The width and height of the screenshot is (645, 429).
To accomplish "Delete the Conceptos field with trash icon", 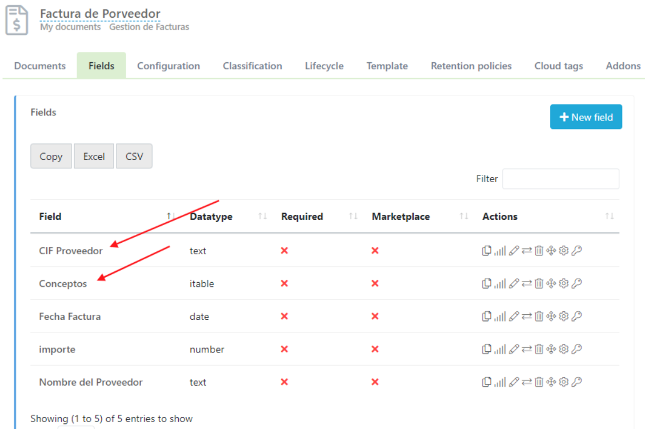I will click(x=538, y=284).
